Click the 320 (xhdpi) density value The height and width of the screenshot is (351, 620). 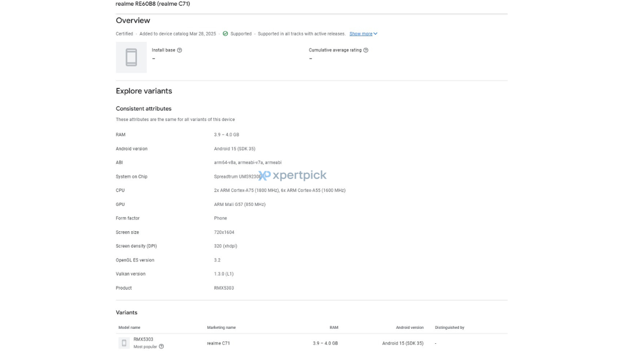[226, 246]
